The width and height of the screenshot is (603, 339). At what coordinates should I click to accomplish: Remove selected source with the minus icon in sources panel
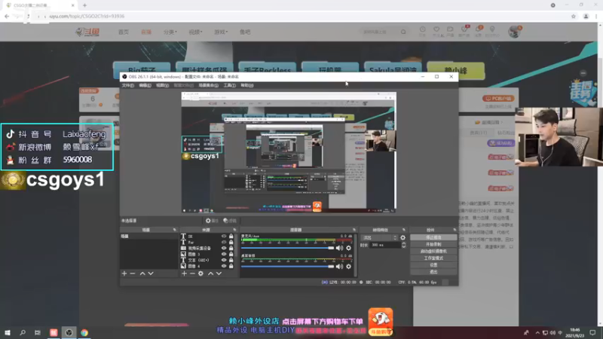point(192,273)
